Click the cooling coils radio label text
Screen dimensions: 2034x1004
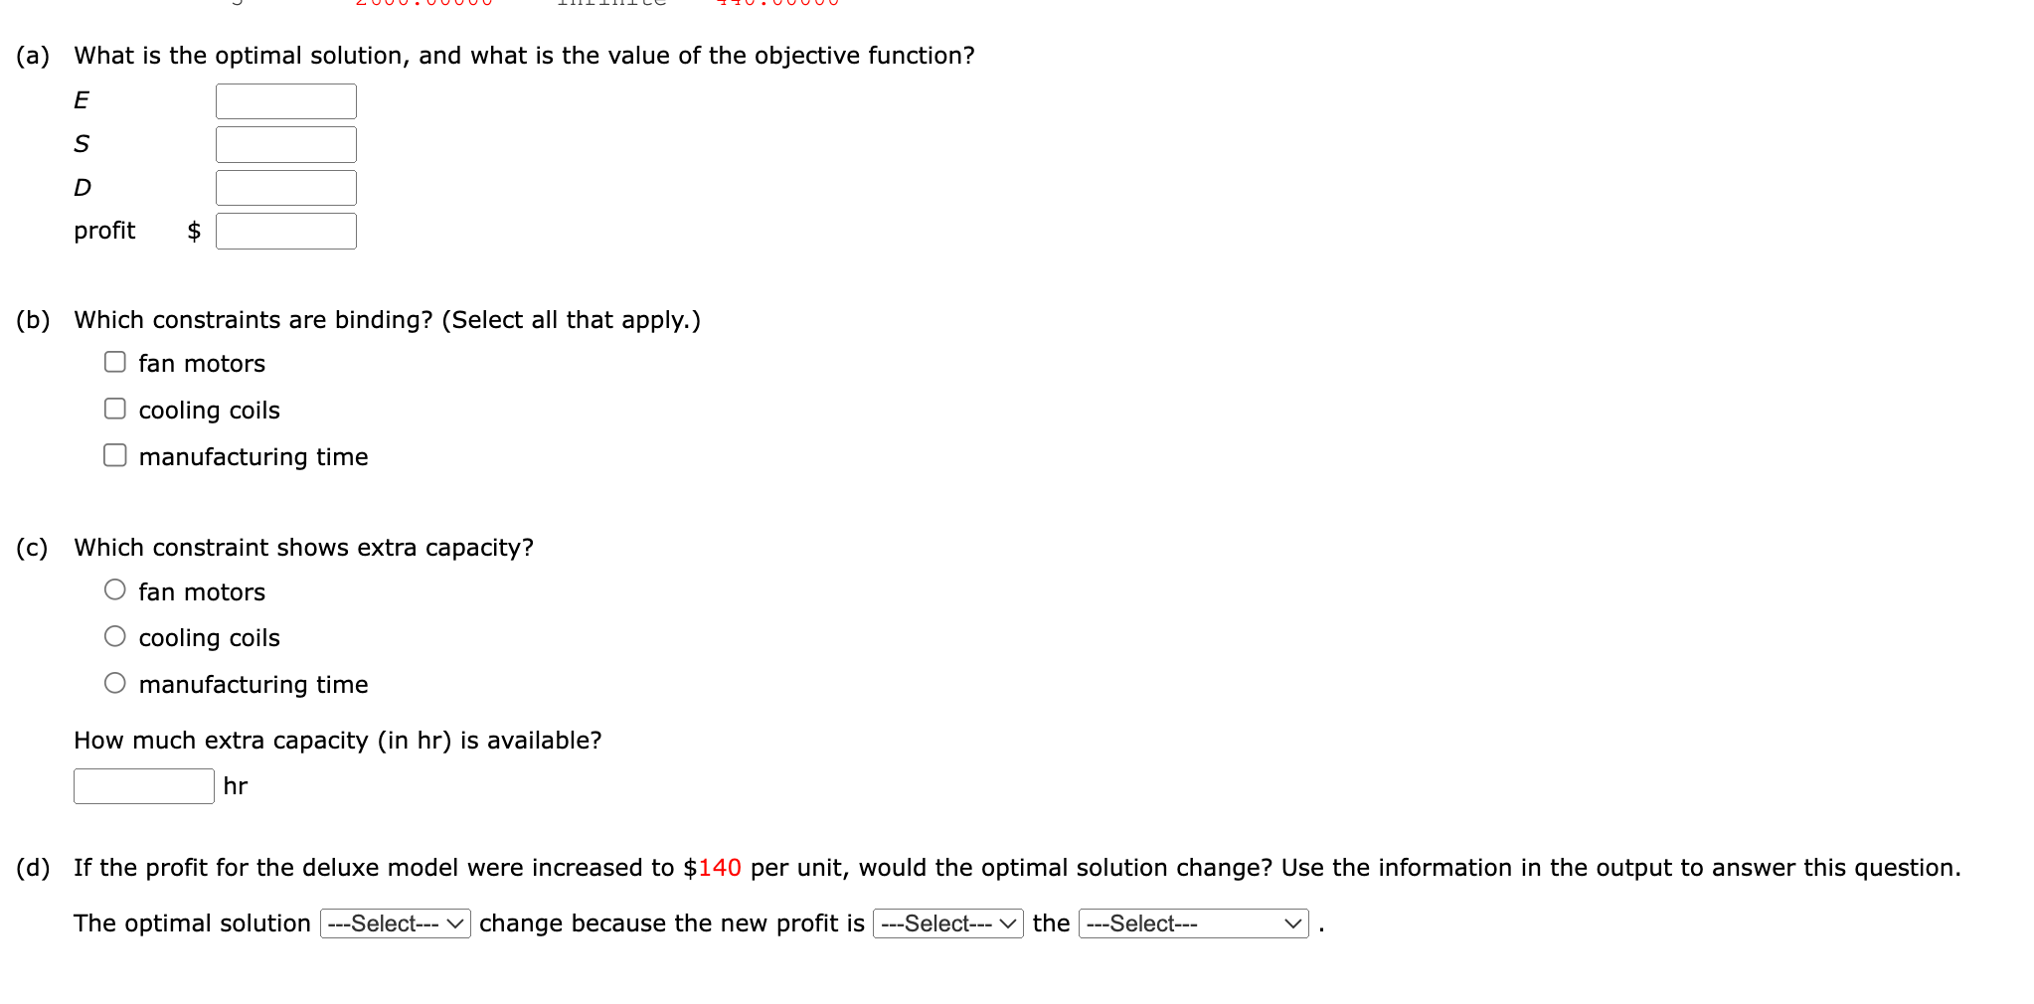(208, 637)
